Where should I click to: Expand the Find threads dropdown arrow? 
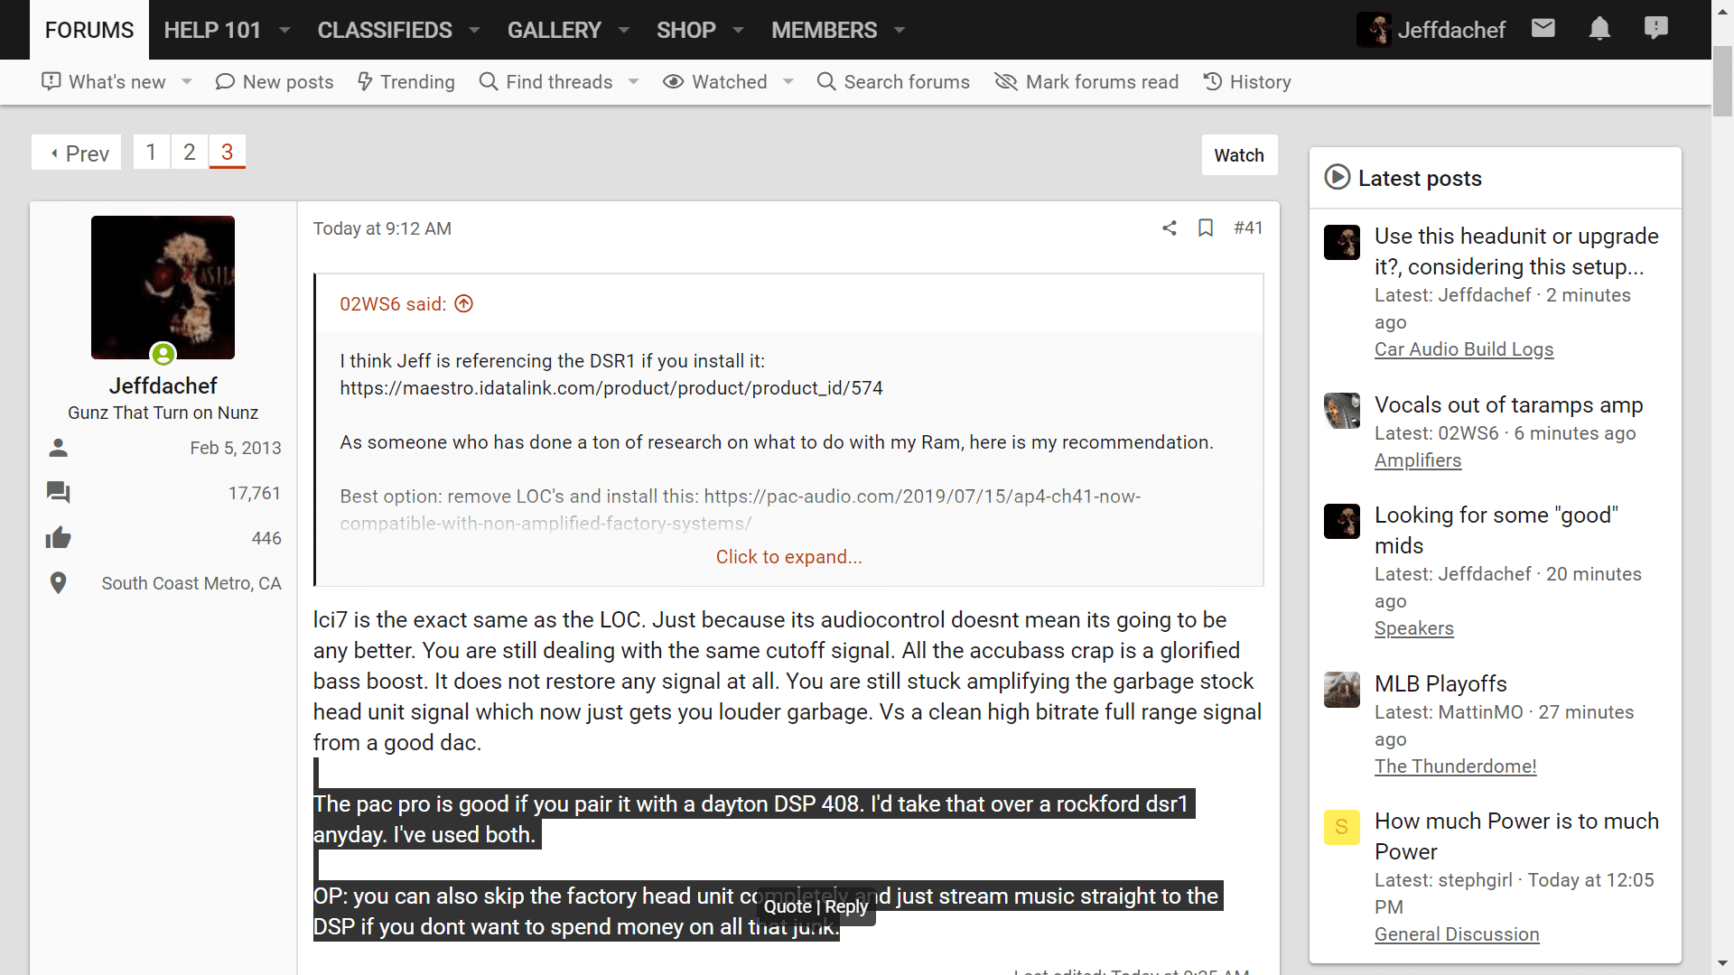click(x=634, y=81)
